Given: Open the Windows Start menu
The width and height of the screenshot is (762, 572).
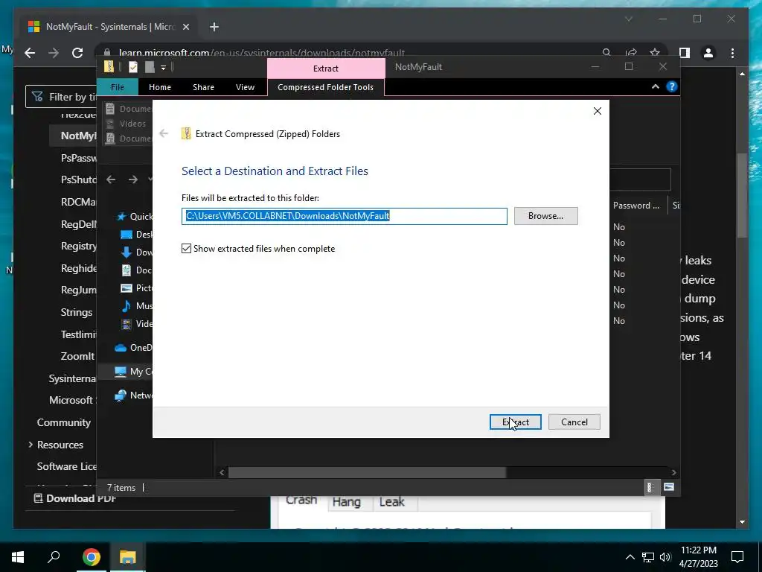Looking at the screenshot, I should pos(18,557).
